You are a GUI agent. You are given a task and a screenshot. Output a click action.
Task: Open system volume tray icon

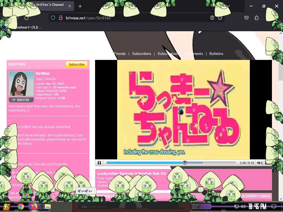click(x=243, y=206)
